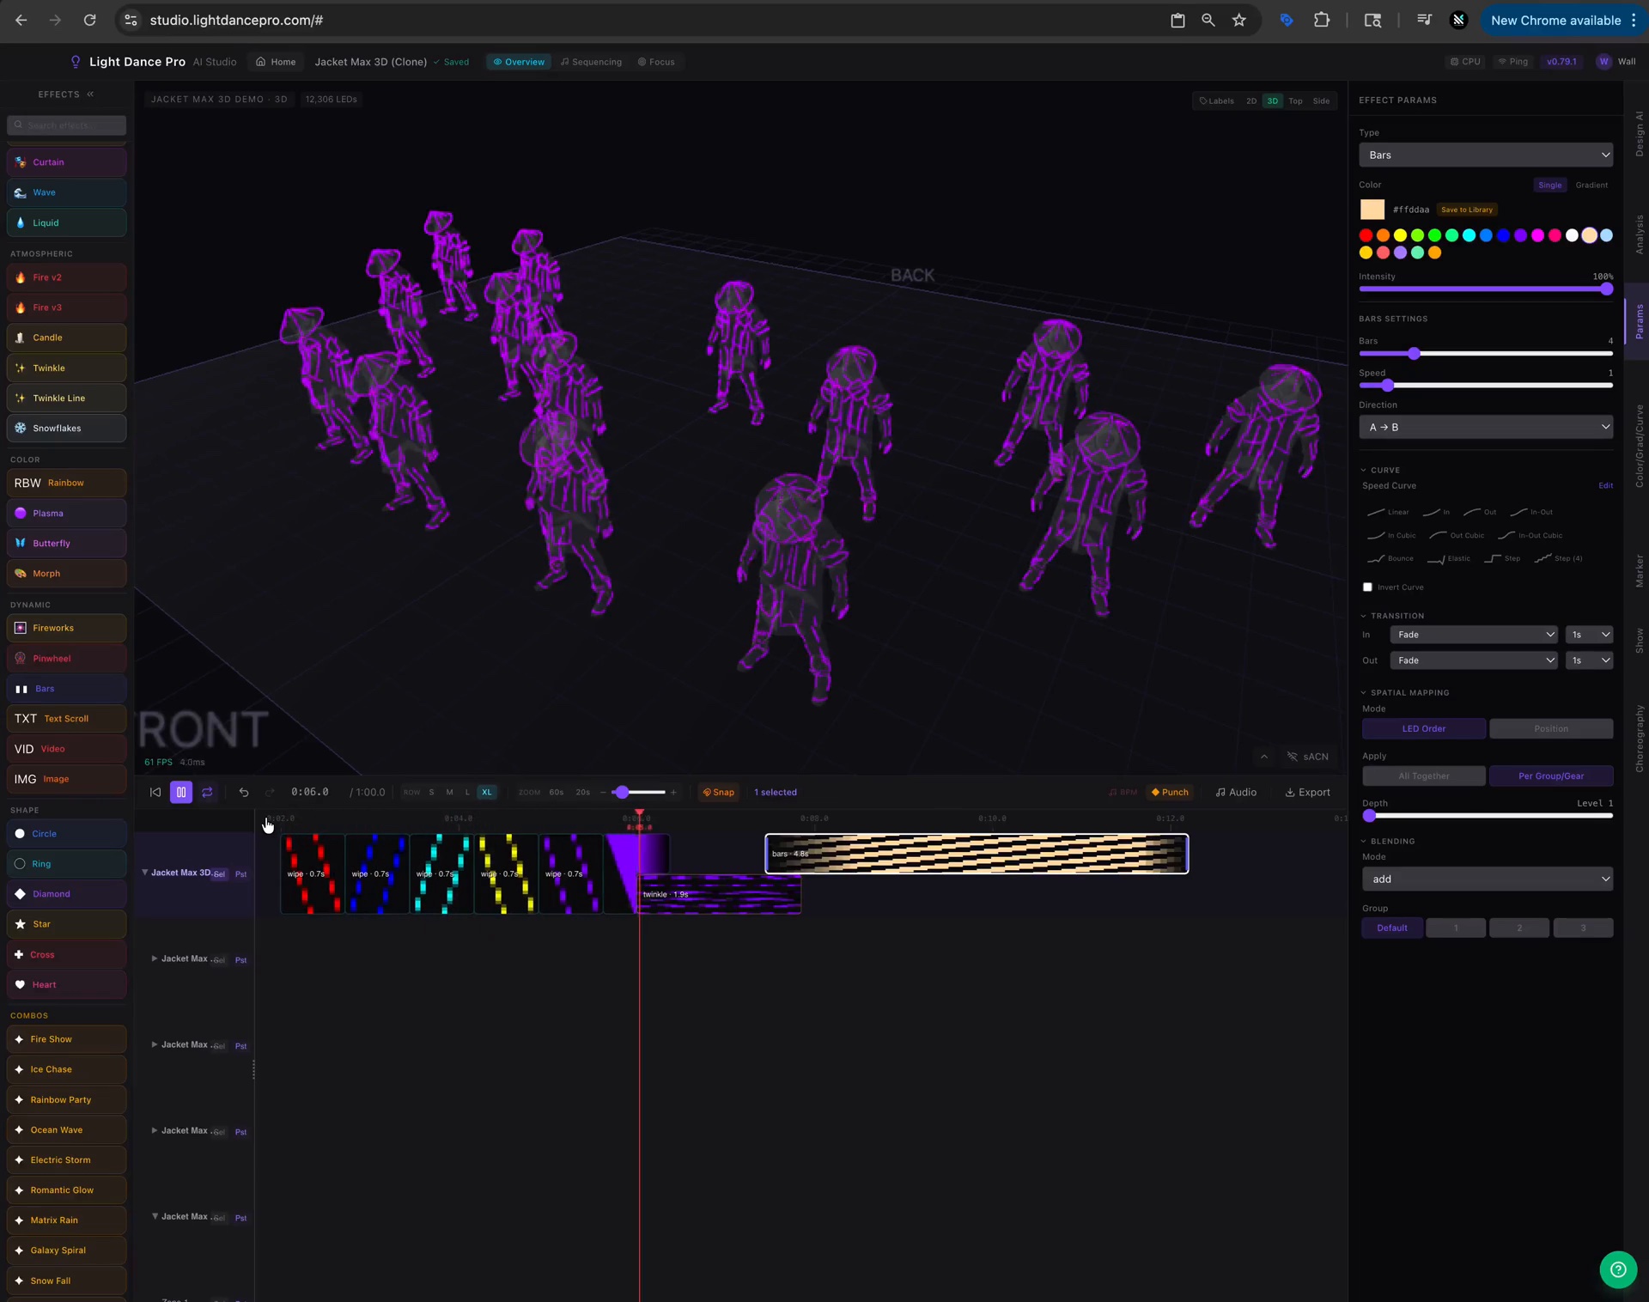This screenshot has height=1302, width=1649.
Task: Go to the Home tab
Action: point(276,62)
